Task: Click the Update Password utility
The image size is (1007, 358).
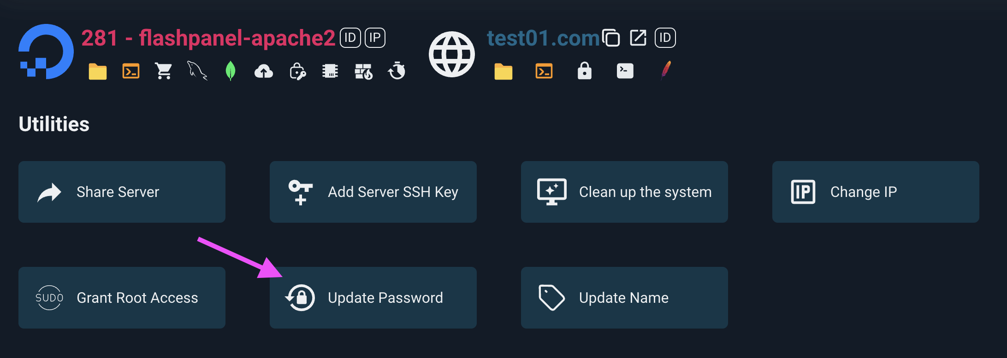Action: click(x=373, y=298)
